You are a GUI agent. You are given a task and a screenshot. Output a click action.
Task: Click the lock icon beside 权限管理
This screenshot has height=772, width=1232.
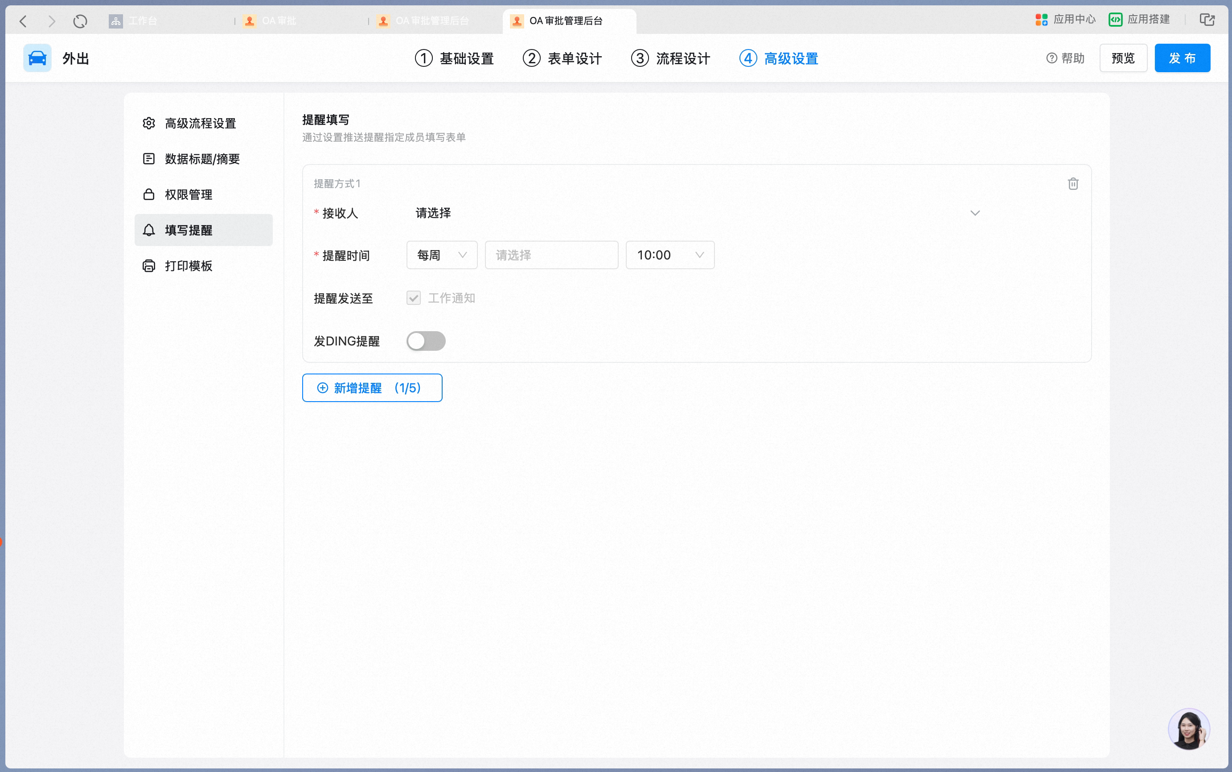click(148, 194)
